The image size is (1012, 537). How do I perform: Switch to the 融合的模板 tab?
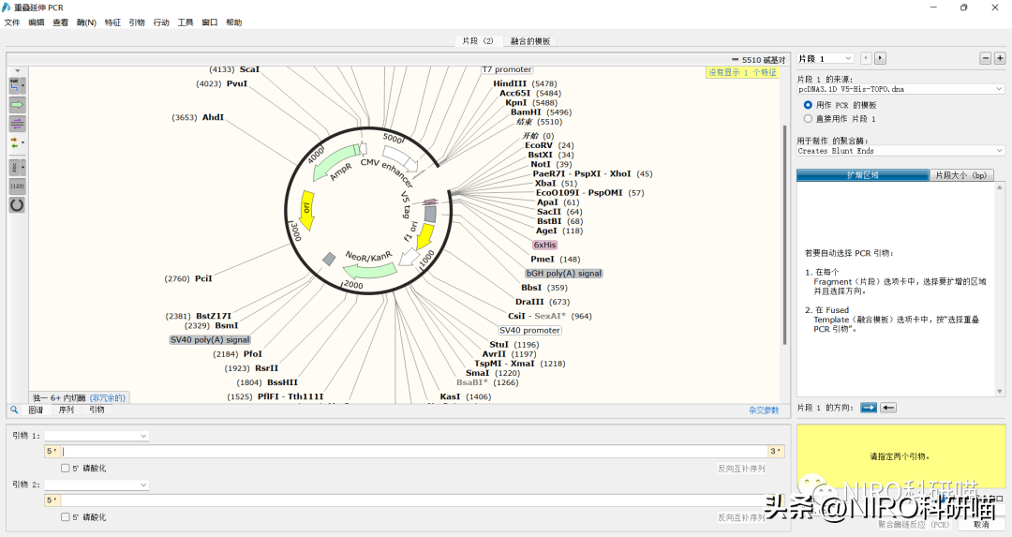[529, 41]
